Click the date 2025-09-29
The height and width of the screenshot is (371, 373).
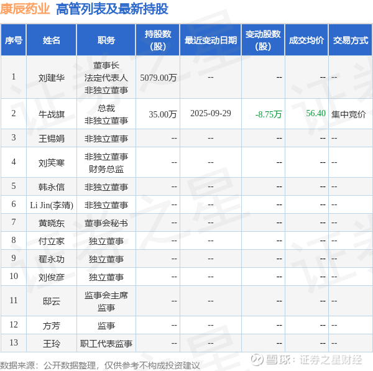coord(211,113)
